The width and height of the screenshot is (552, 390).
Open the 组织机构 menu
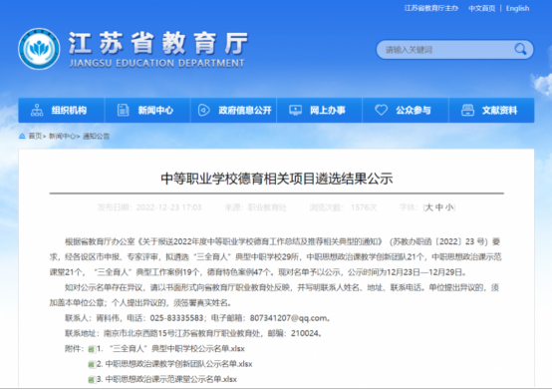point(61,111)
